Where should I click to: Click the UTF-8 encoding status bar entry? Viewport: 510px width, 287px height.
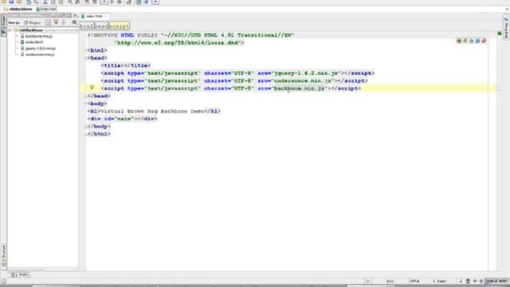pos(414,281)
